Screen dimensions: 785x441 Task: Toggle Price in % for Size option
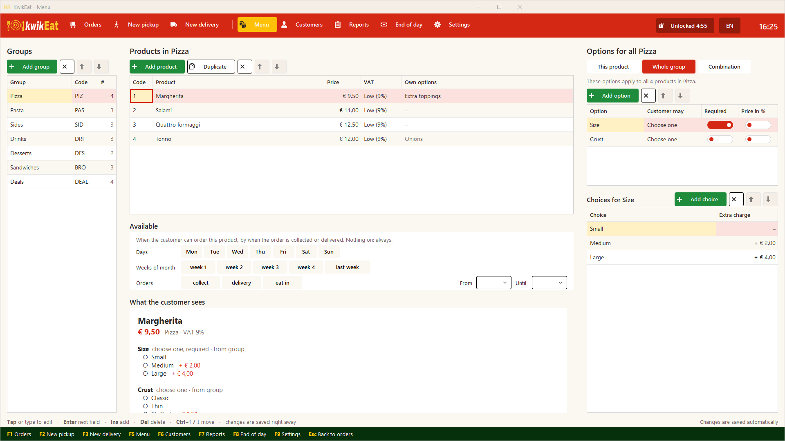point(758,125)
